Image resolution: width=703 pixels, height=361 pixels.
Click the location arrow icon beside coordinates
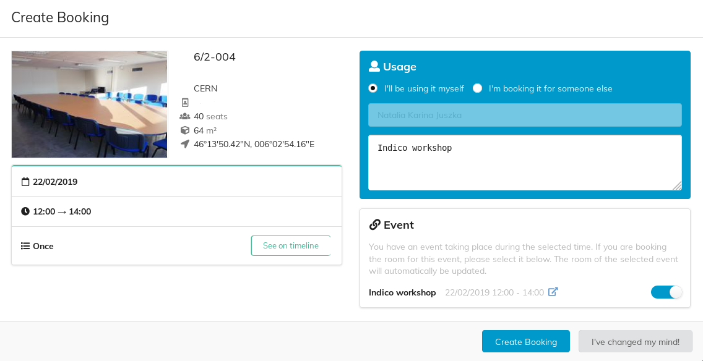tap(184, 144)
